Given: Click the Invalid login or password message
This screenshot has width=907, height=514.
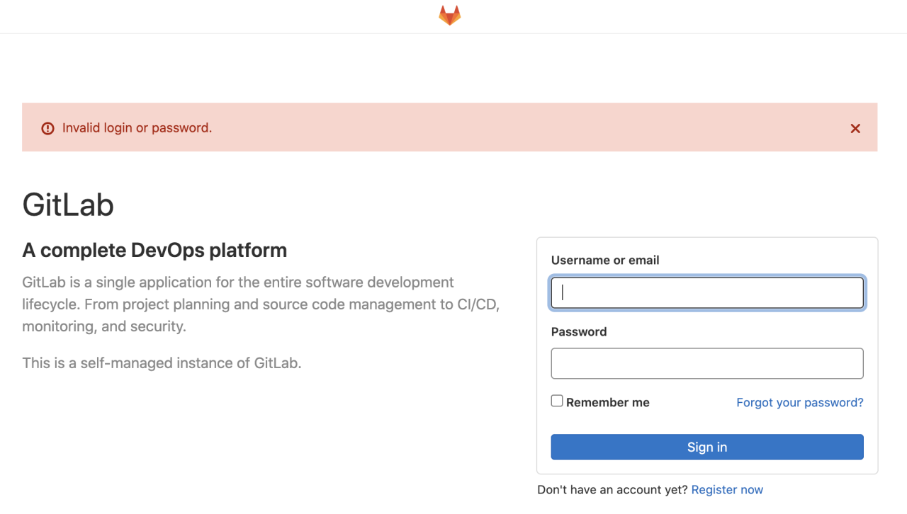Looking at the screenshot, I should click(x=137, y=128).
